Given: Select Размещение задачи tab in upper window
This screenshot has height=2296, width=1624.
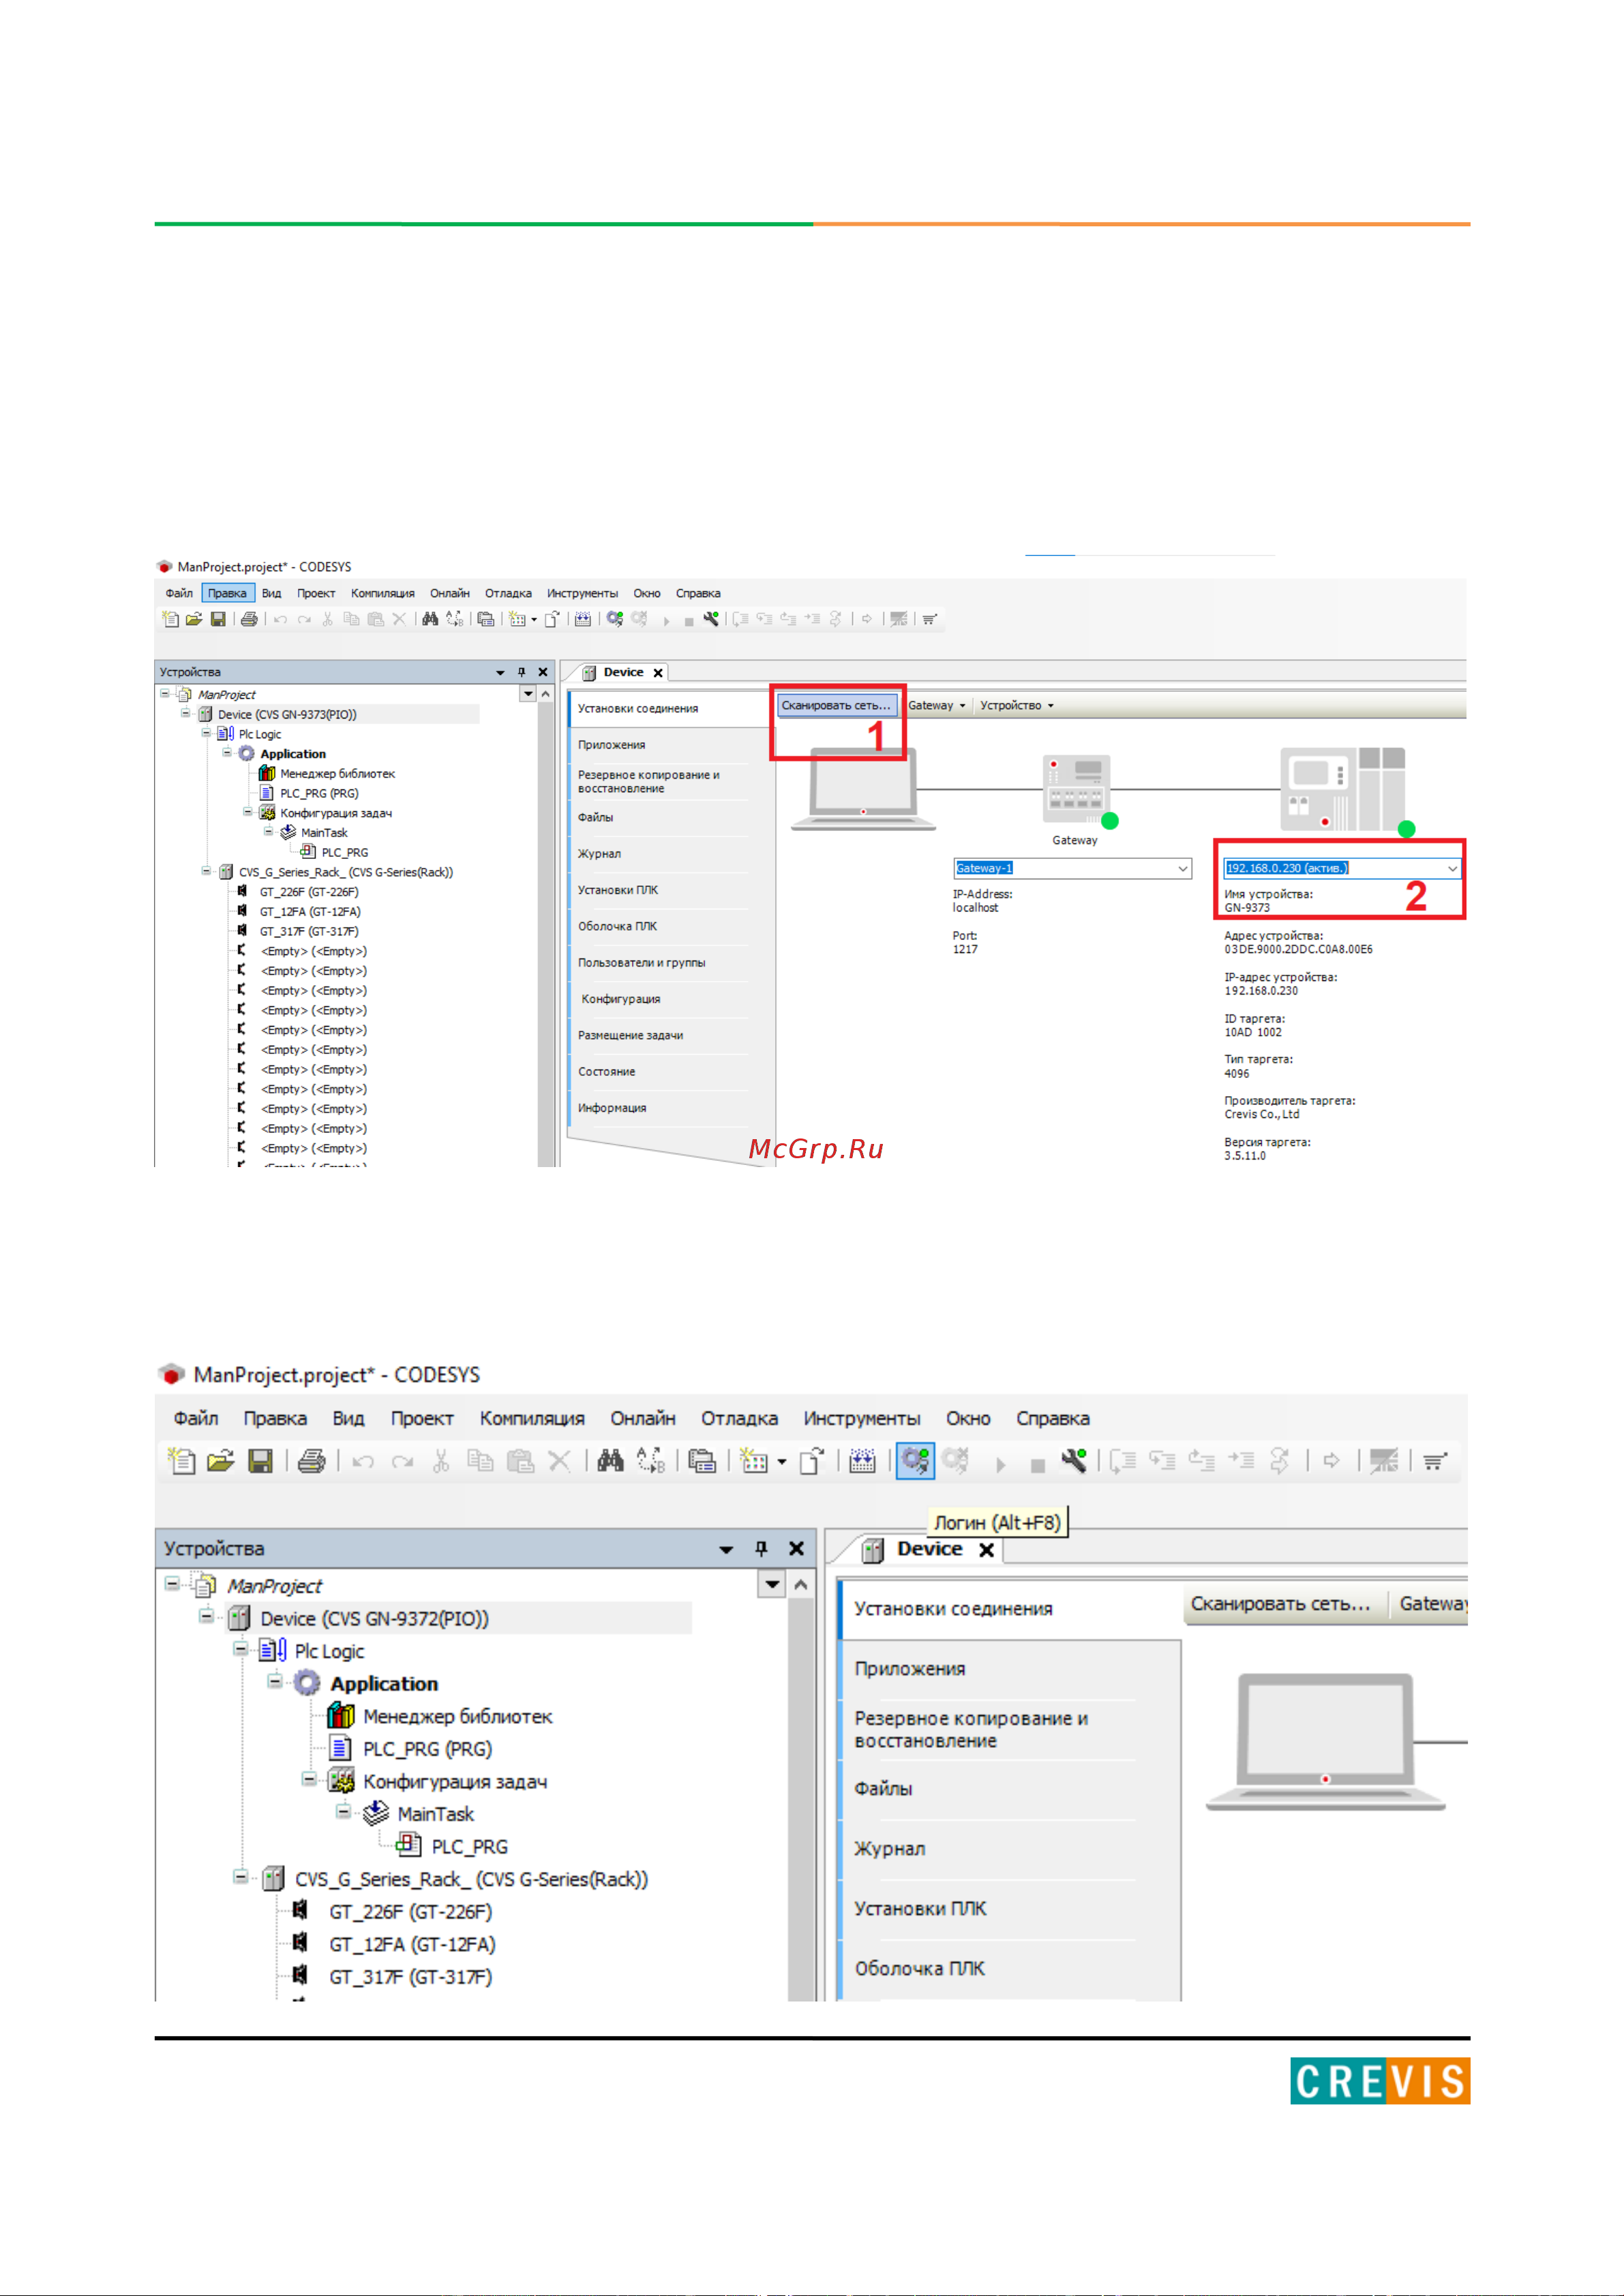Looking at the screenshot, I should coord(630,1035).
